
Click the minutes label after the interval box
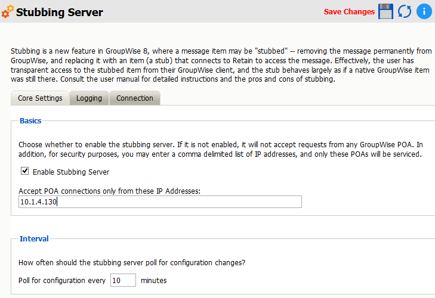click(154, 281)
